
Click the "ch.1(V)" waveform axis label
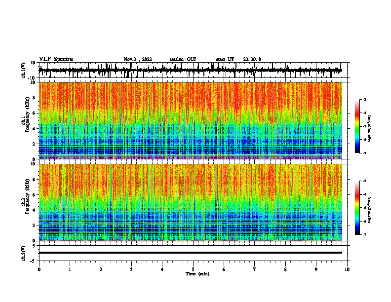click(24, 70)
